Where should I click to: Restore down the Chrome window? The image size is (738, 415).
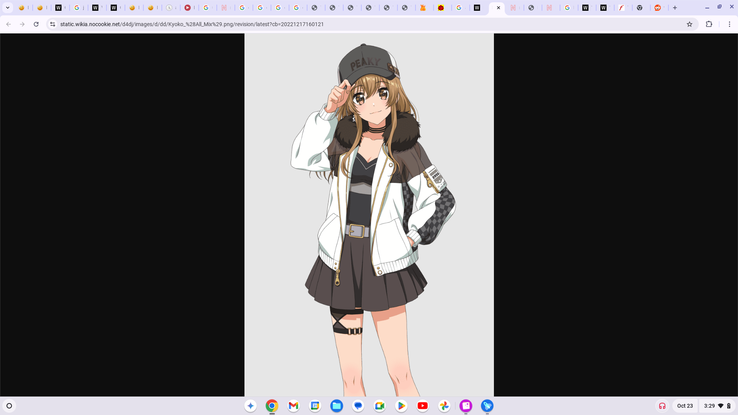(720, 7)
